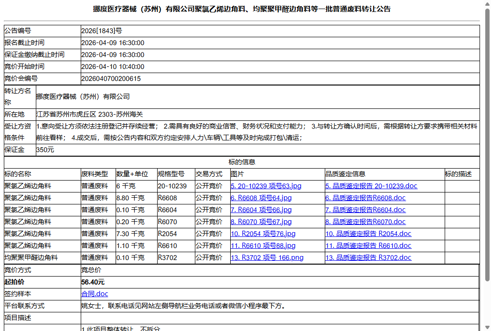
Task: Open image link 6. R6608 项号64.jpg
Action: pyautogui.click(x=261, y=198)
